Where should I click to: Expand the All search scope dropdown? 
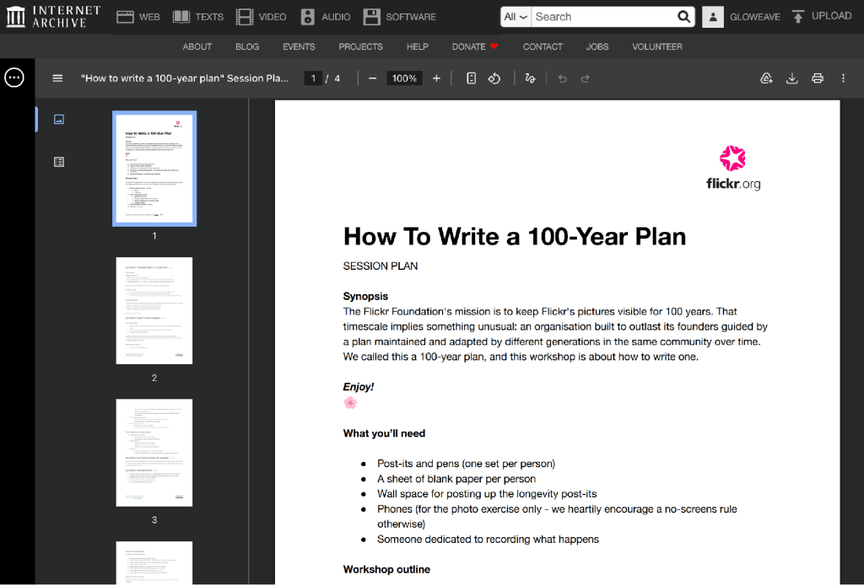click(x=516, y=17)
